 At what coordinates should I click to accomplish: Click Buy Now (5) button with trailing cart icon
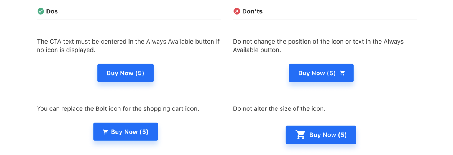coord(321,73)
